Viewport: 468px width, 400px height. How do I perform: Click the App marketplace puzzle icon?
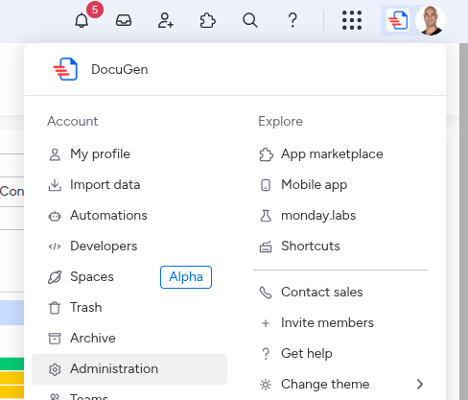(x=266, y=154)
